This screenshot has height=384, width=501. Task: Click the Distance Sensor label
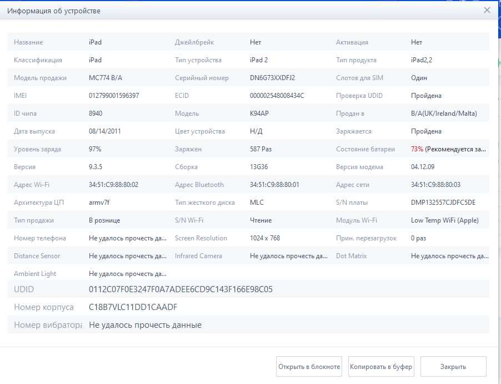click(37, 256)
